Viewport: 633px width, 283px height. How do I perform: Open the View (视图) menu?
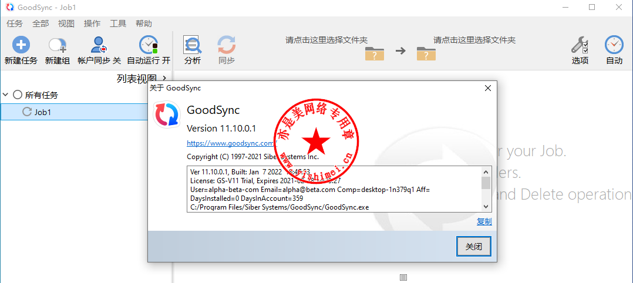point(66,23)
